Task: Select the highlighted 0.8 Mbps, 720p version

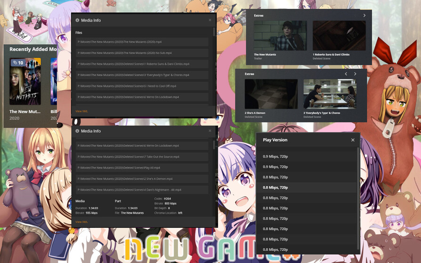Action: click(x=307, y=187)
